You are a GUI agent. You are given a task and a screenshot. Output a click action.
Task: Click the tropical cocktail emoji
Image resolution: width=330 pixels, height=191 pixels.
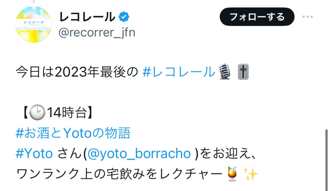pos(233,174)
